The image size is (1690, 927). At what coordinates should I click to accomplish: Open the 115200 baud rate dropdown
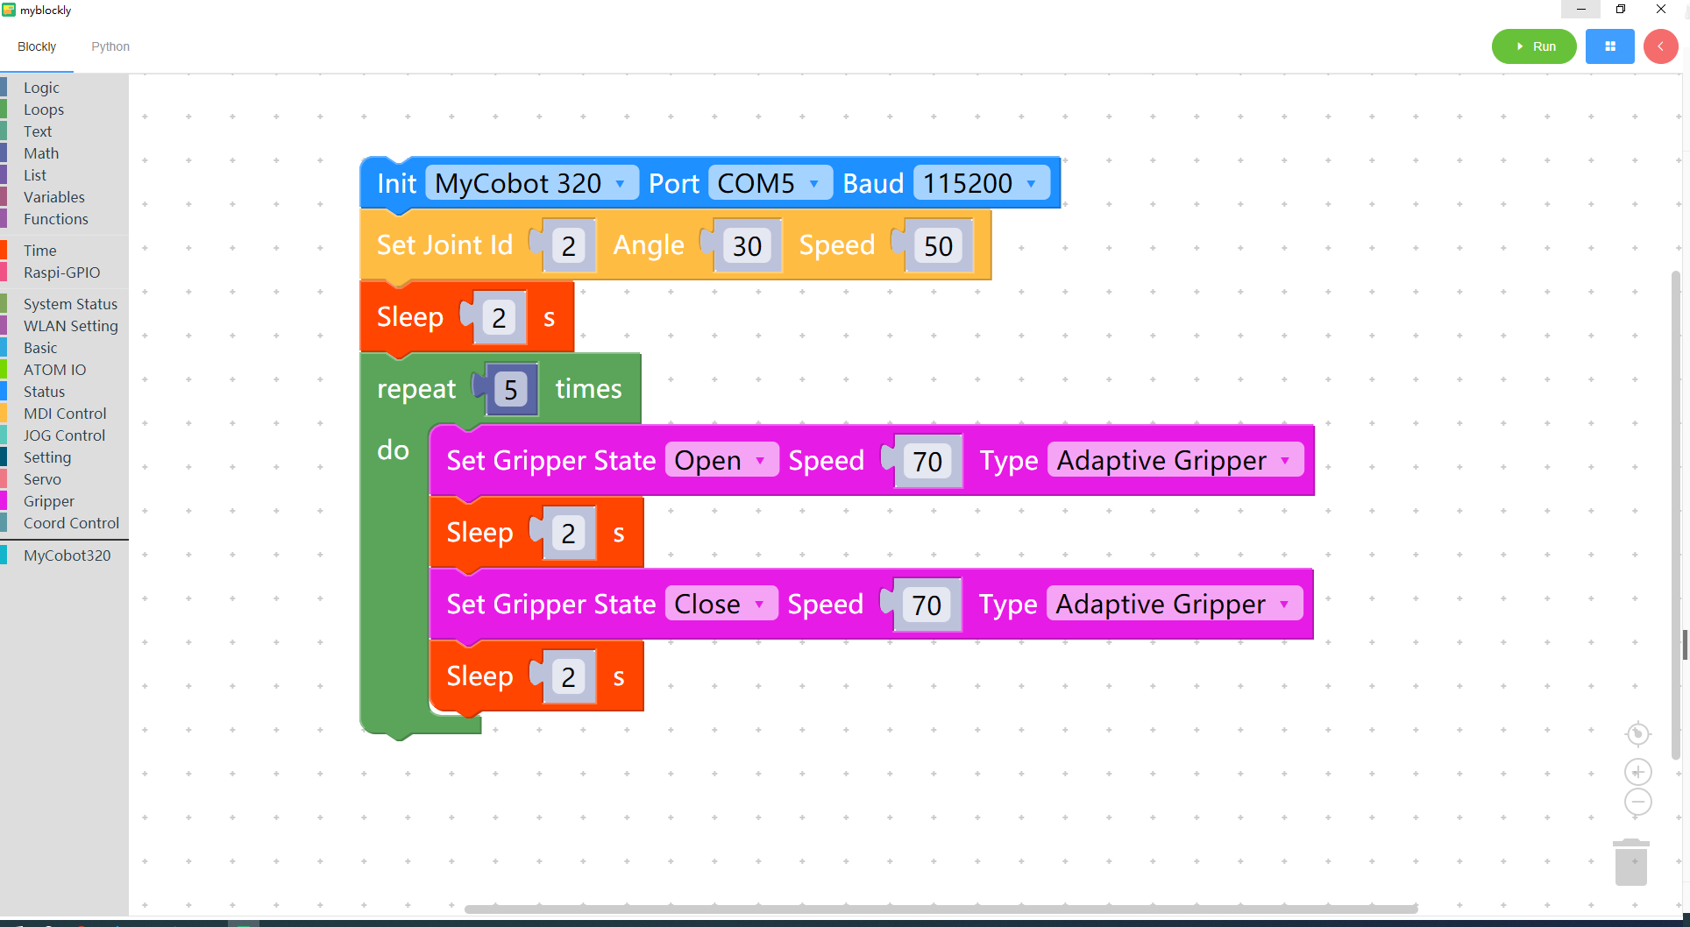click(x=981, y=183)
